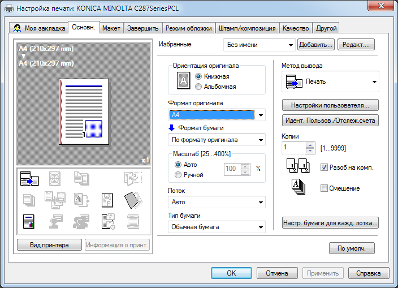
Task: Switch to Режим обложки tab
Action: coord(189,28)
